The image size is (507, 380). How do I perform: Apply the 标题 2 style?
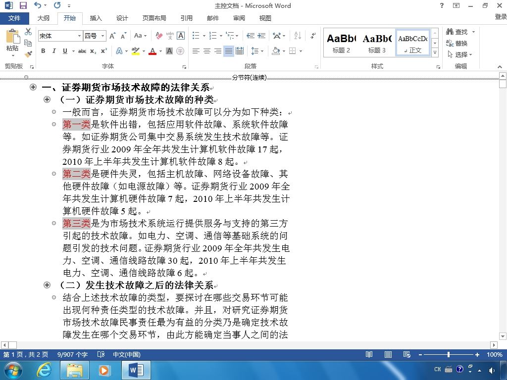point(342,43)
